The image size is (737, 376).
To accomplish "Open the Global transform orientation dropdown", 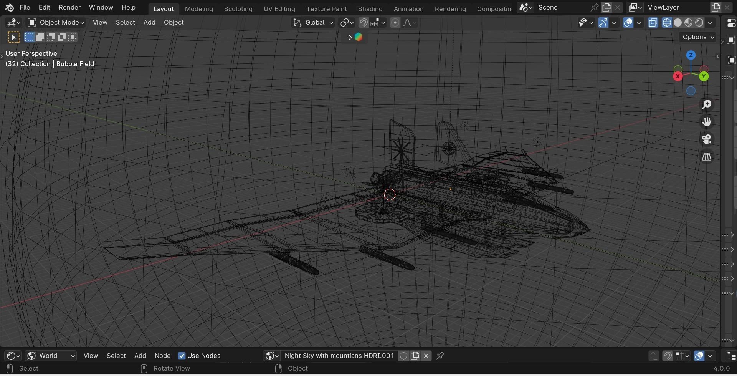I will click(x=313, y=22).
